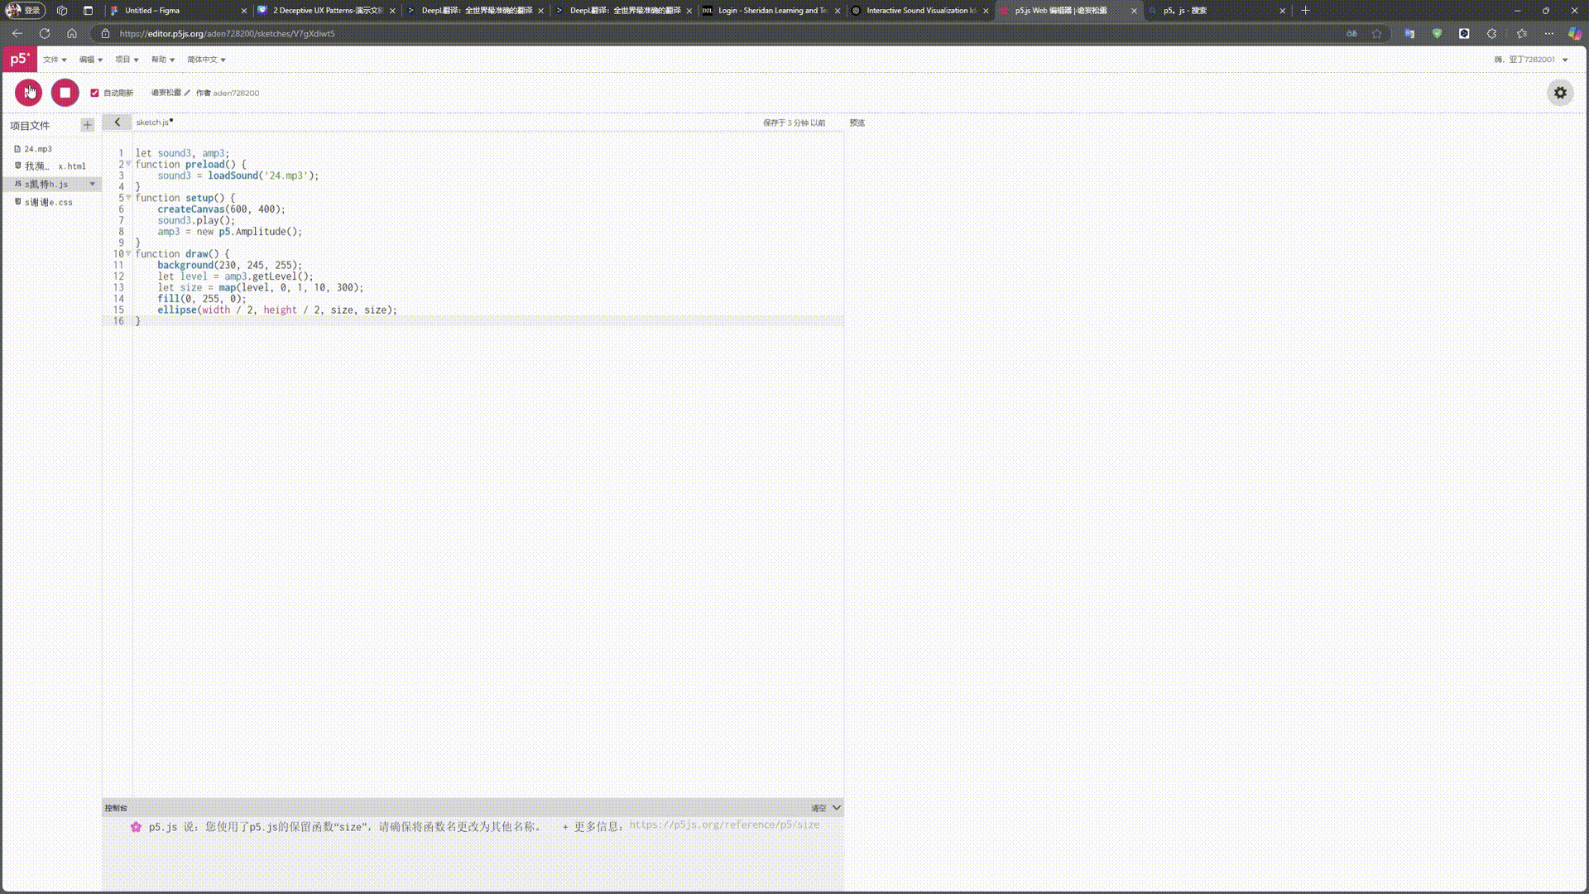Open the 简体中文 language dropdown
This screenshot has height=894, width=1589.
[x=206, y=60]
